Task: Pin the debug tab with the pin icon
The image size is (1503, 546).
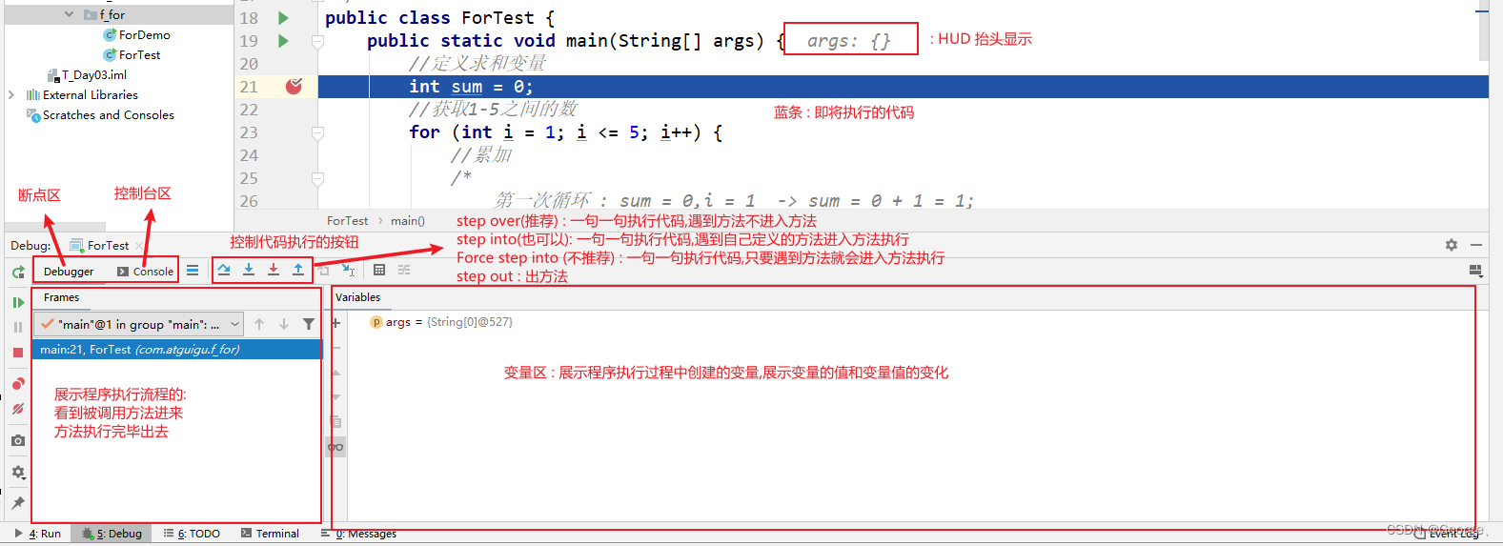Action: pyautogui.click(x=18, y=503)
